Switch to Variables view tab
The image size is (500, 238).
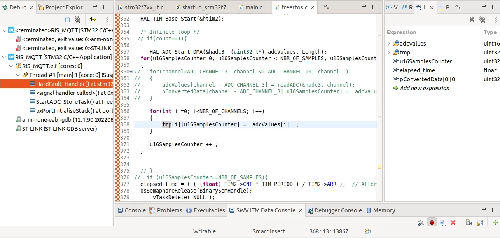[392, 7]
